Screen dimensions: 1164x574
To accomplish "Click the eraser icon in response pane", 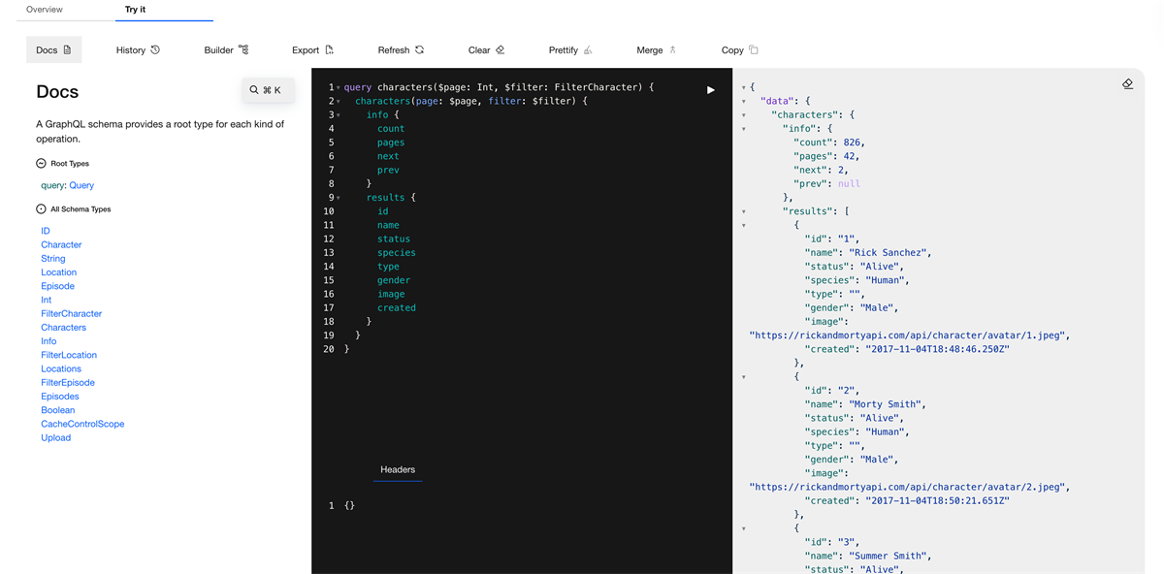I will pyautogui.click(x=1127, y=84).
